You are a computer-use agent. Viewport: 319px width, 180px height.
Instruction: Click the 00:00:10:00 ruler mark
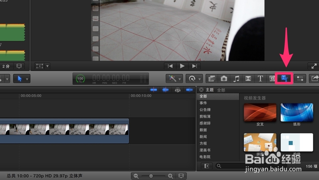pos(141,96)
